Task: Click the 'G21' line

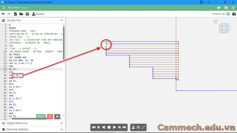Action: [x=11, y=46]
